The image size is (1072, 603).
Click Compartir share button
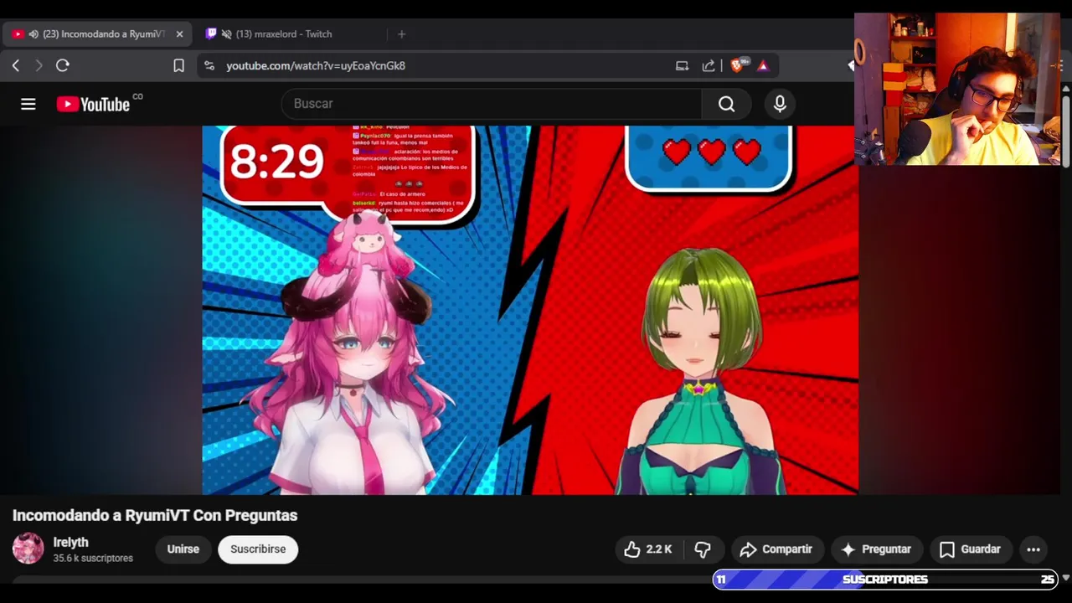coord(776,549)
